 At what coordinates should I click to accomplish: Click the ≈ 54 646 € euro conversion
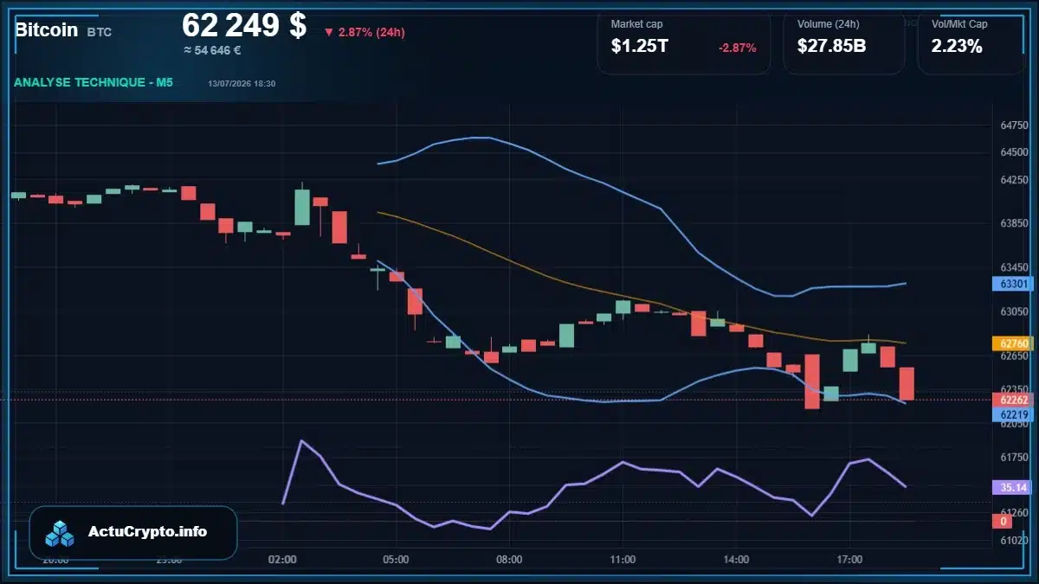(212, 50)
